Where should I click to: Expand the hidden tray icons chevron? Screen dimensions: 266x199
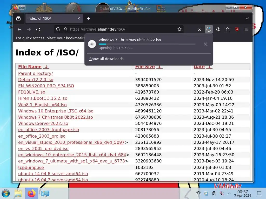229,193
